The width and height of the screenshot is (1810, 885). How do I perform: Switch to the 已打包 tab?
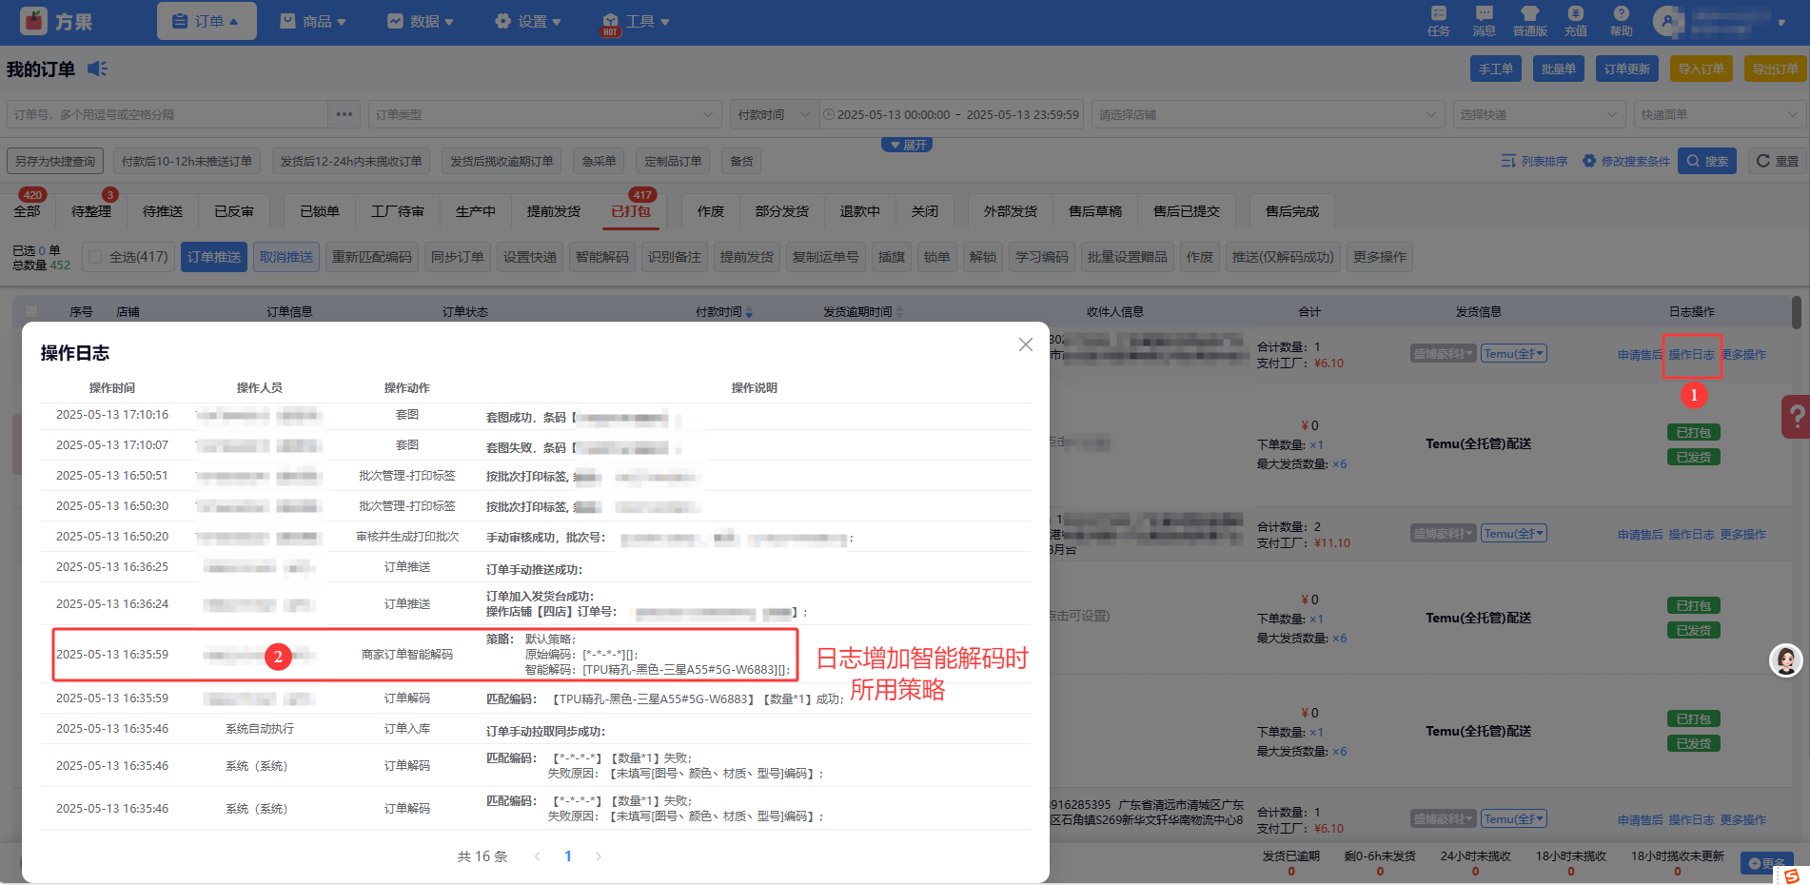click(631, 211)
